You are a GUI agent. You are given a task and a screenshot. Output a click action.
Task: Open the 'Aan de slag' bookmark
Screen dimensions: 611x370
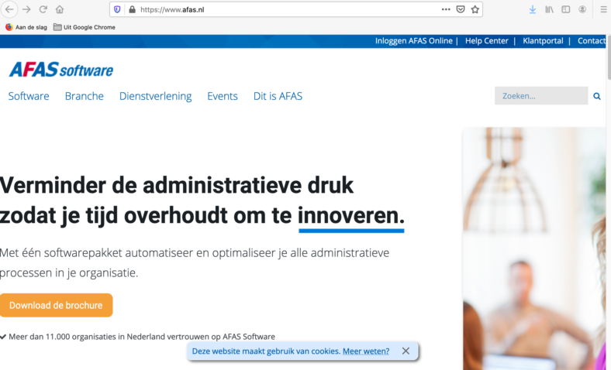(x=26, y=27)
